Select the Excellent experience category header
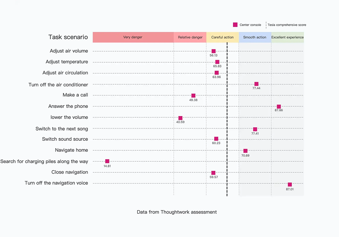The image size is (339, 237). tap(287, 37)
